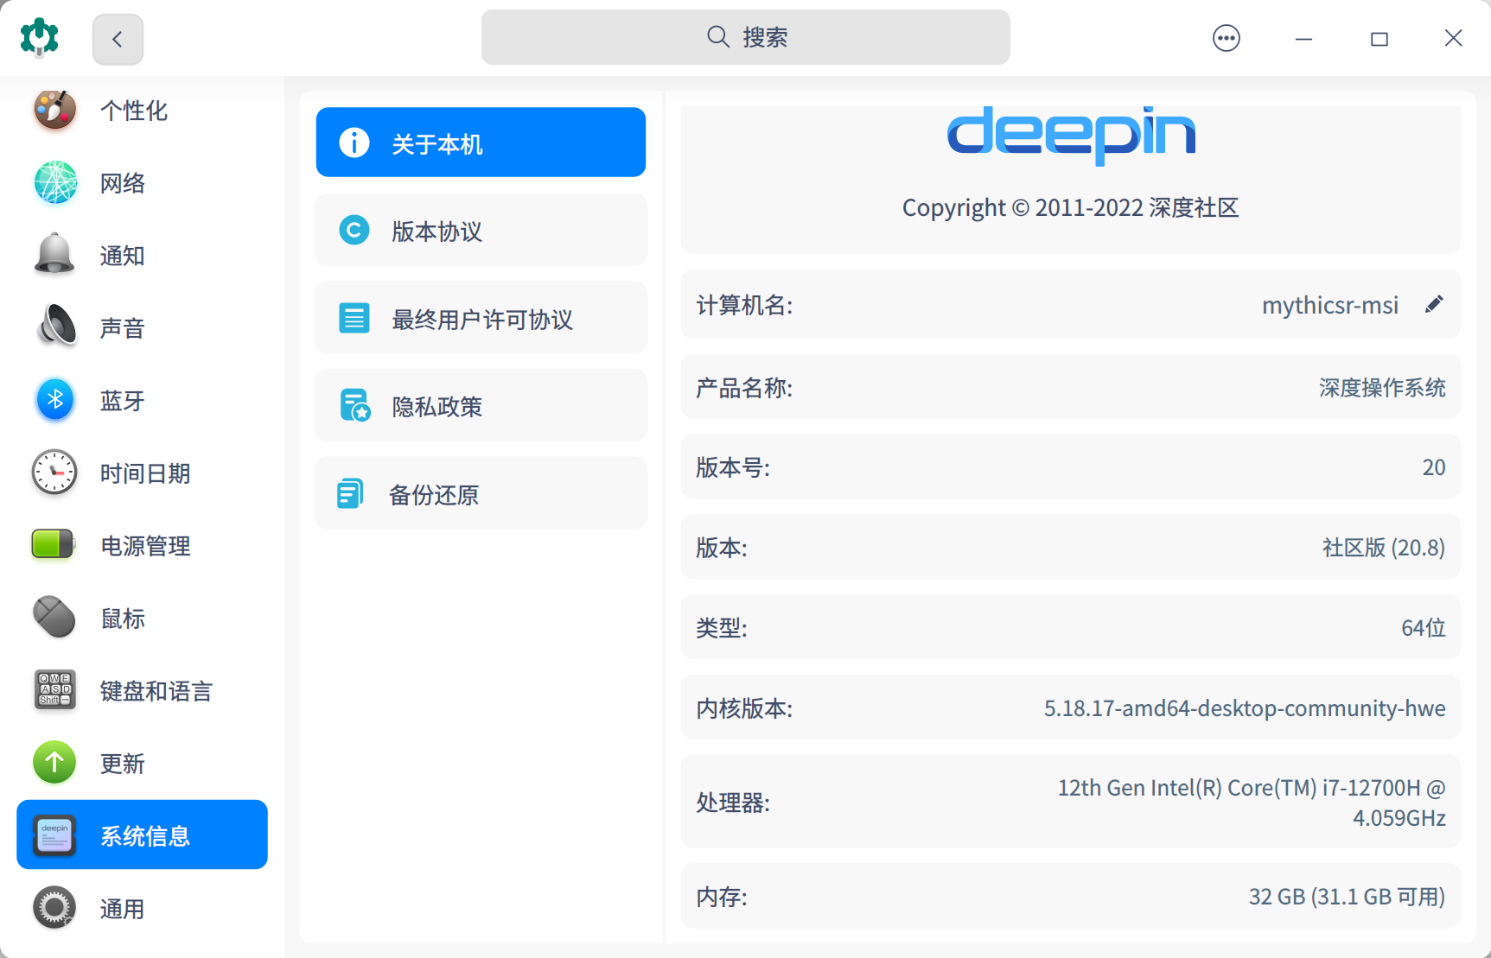This screenshot has height=958, width=1491.
Task: Click the 搜索 search field
Action: pos(745,37)
